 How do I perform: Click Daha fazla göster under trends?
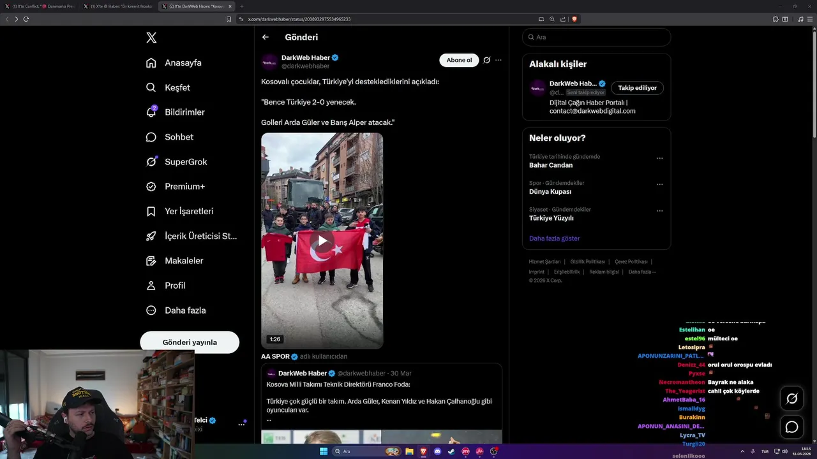(555, 238)
